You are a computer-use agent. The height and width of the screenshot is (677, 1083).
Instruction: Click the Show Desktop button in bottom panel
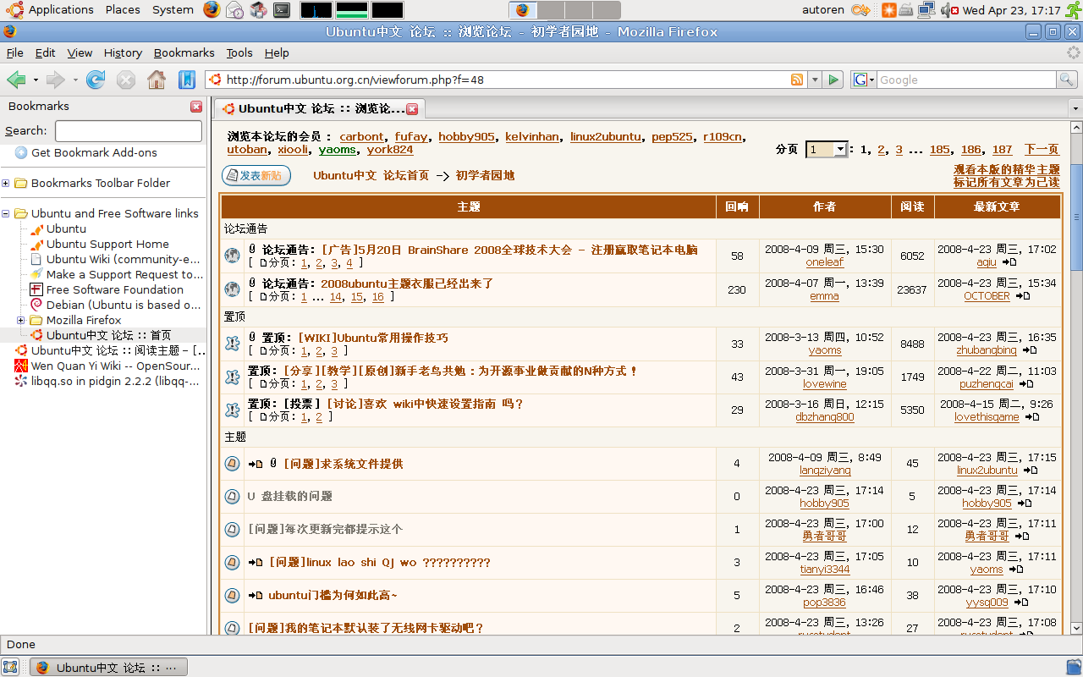pos(10,667)
